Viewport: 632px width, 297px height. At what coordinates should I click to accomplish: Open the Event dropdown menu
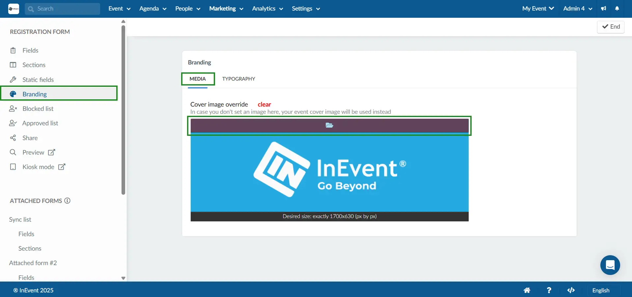click(120, 9)
